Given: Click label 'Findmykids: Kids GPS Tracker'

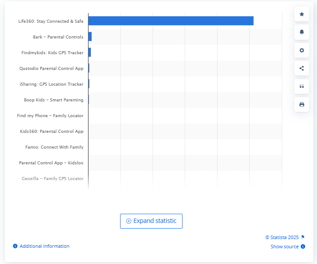Looking at the screenshot, I should coord(52,52).
